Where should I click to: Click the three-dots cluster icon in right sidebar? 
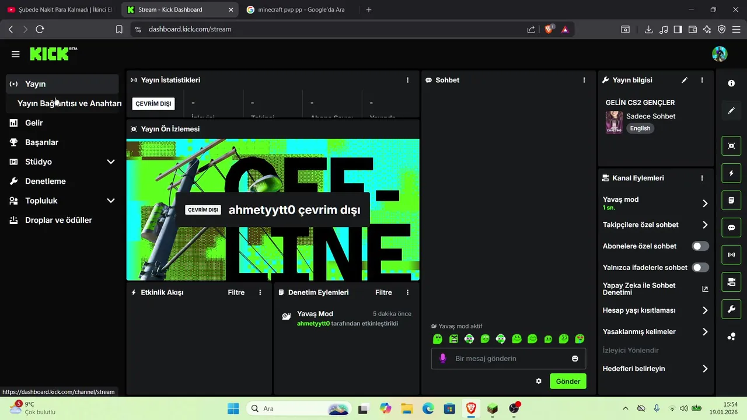[731, 337]
